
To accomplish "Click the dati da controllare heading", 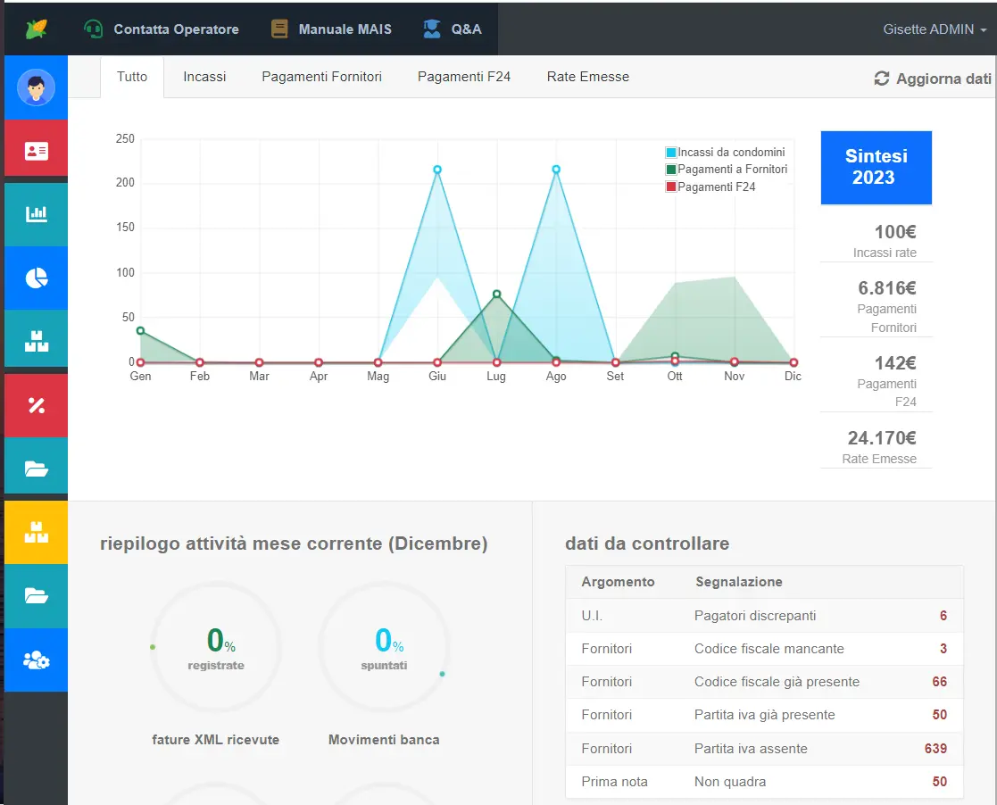I will (x=647, y=544).
